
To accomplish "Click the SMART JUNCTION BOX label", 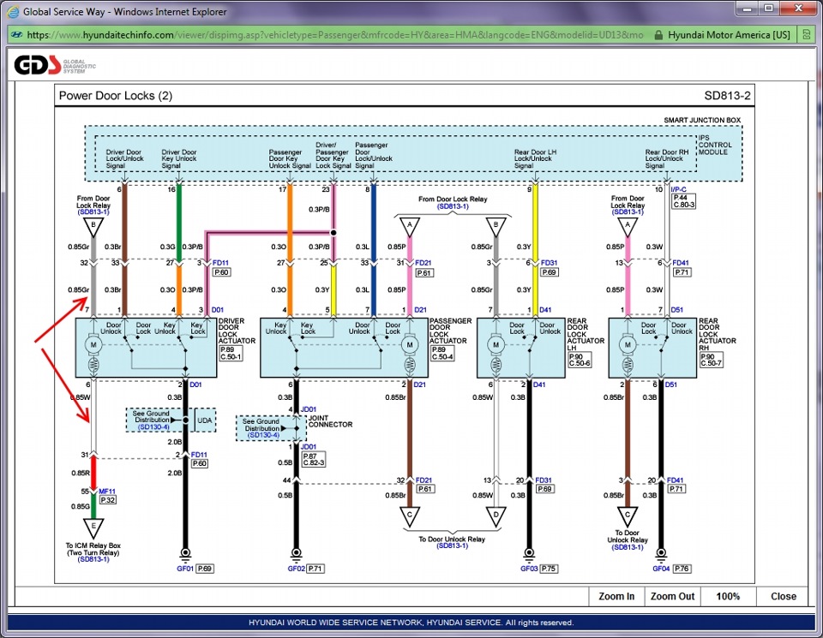I will [702, 120].
